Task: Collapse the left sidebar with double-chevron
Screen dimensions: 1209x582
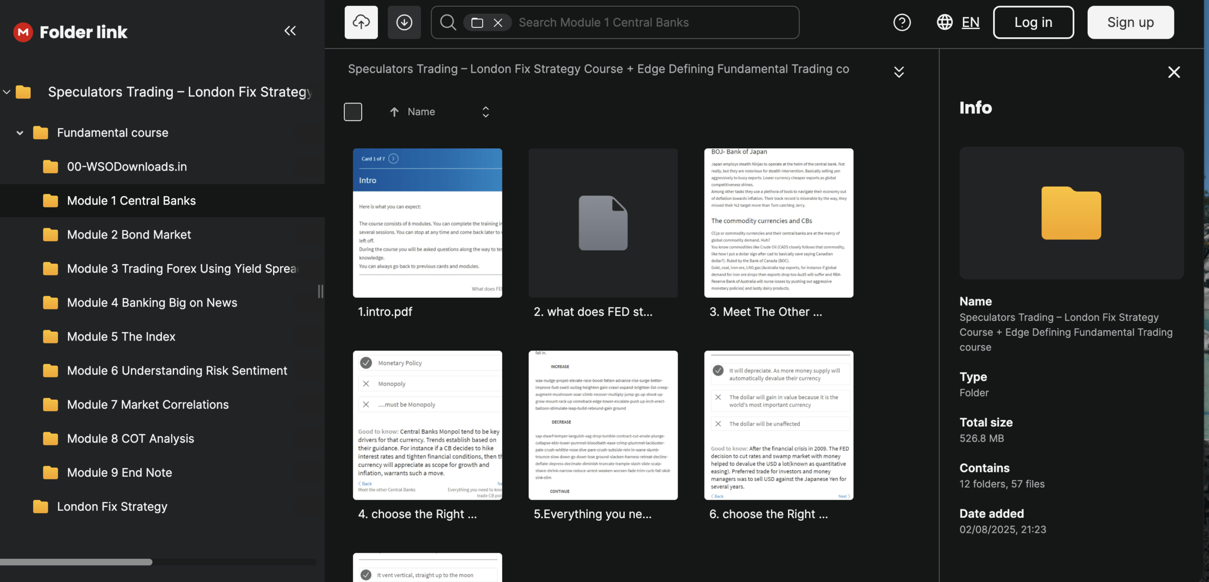Action: [290, 31]
